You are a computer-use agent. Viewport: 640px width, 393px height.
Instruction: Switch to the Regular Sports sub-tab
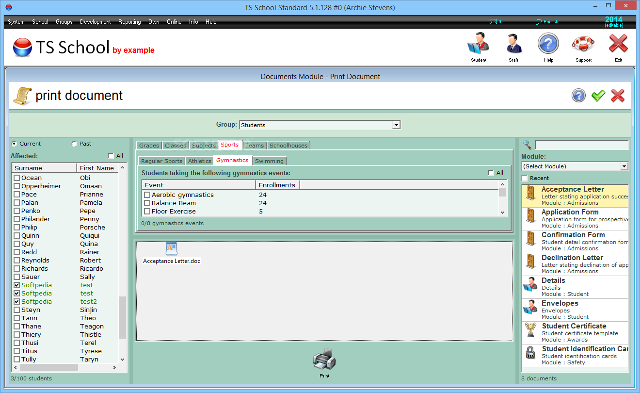tap(161, 161)
